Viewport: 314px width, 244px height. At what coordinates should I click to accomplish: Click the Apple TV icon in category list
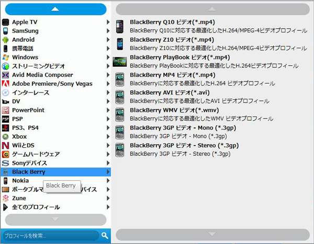(6, 22)
